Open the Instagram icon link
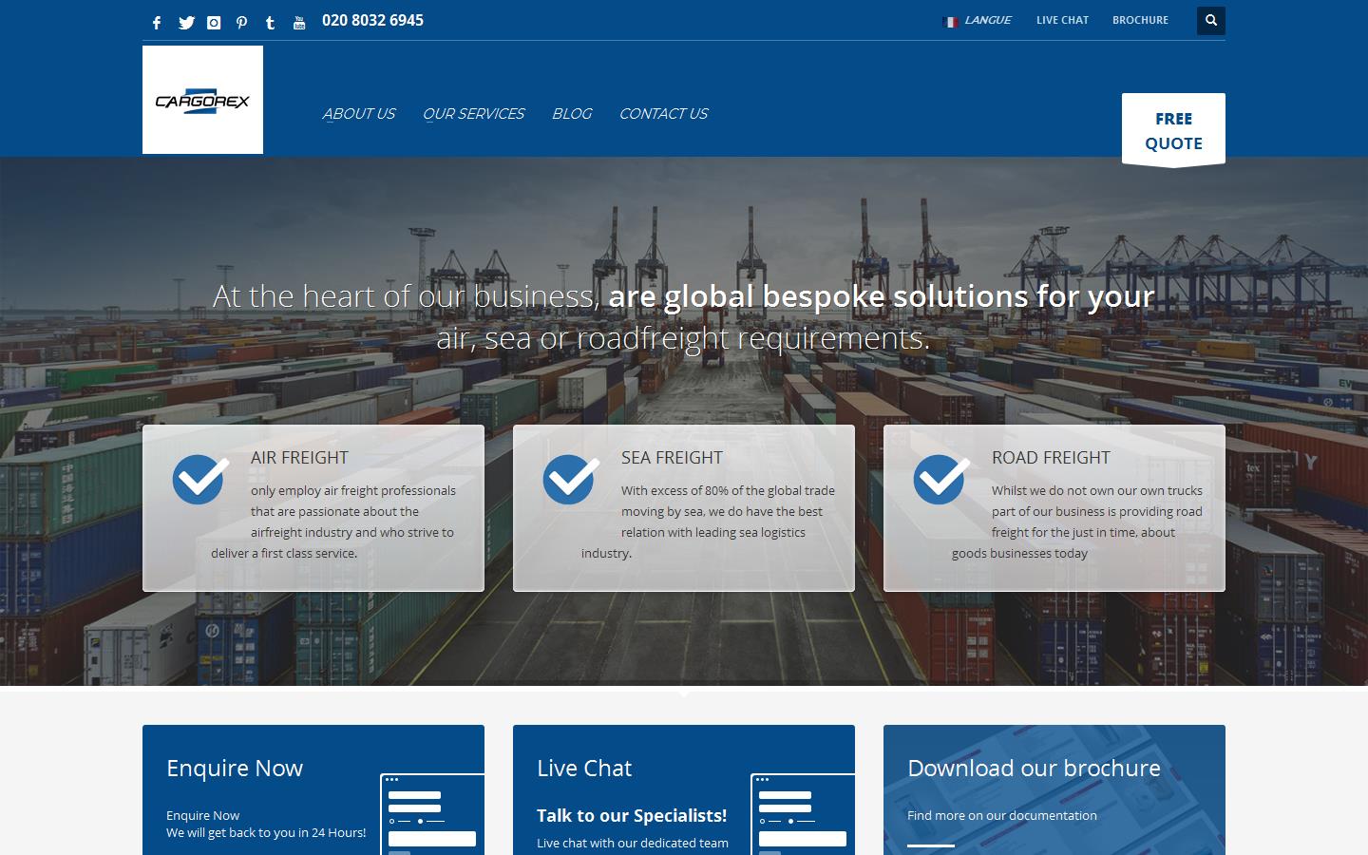 (x=214, y=23)
